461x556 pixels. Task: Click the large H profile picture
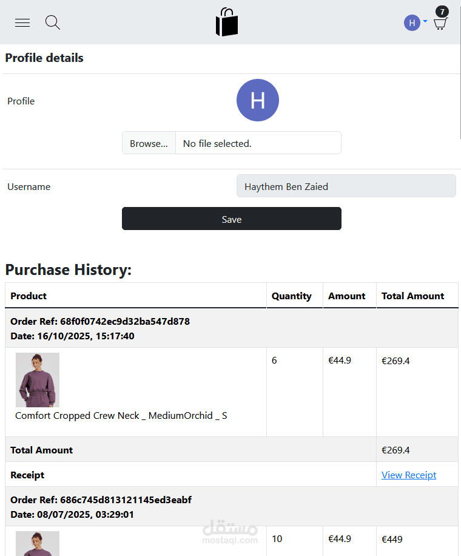[x=257, y=100]
